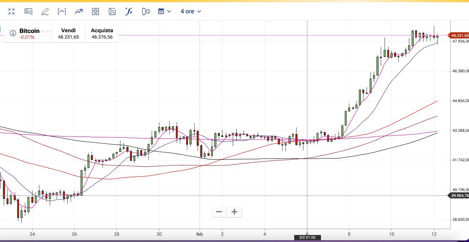Click the Bitcoin instrument name
This screenshot has width=469, height=242.
[x=29, y=31]
